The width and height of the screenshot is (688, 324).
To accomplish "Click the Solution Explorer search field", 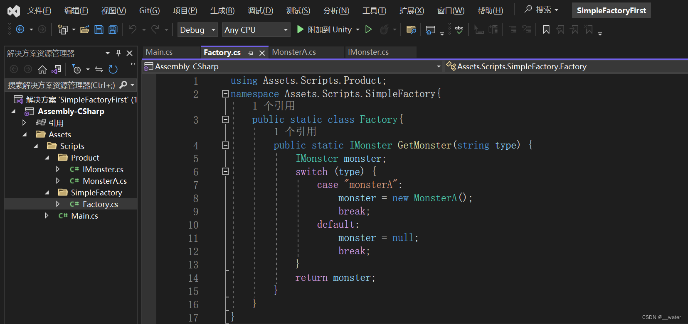I will pyautogui.click(x=62, y=85).
